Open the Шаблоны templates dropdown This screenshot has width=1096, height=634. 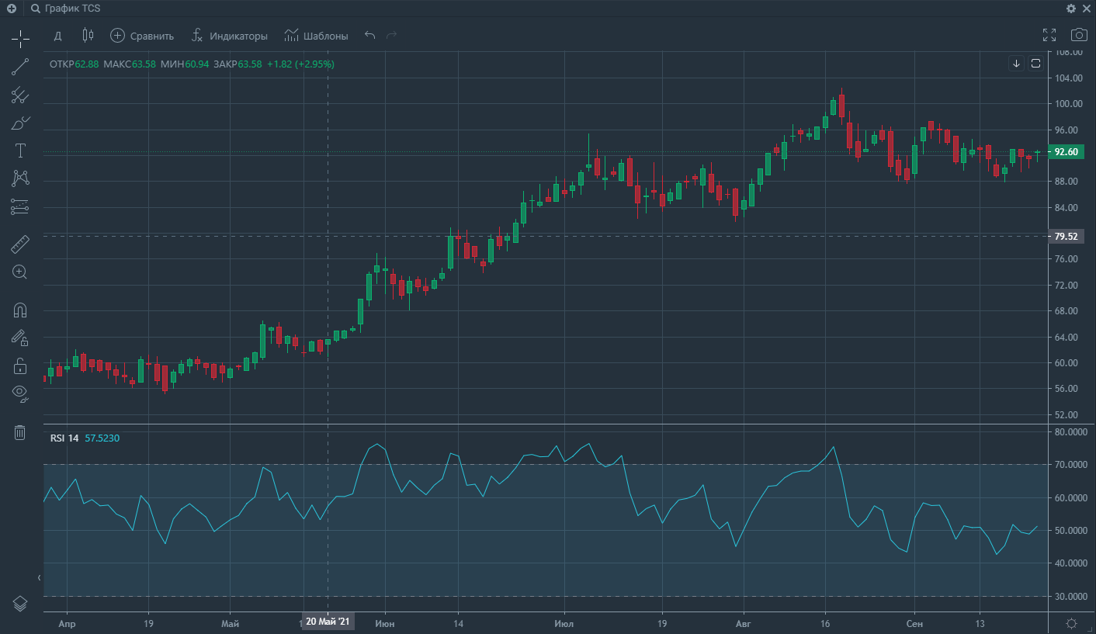click(316, 36)
